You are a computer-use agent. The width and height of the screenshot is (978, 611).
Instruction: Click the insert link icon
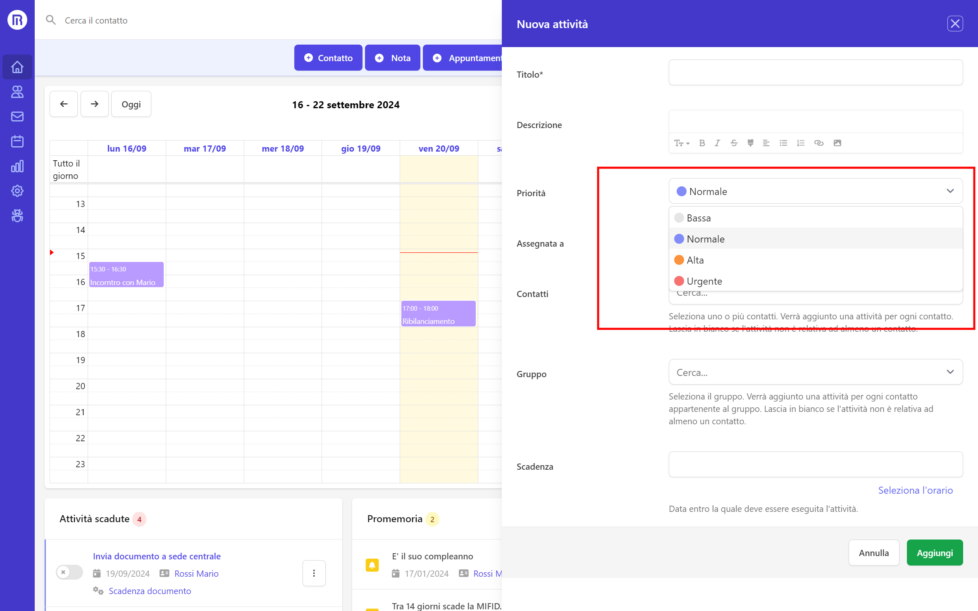click(818, 143)
